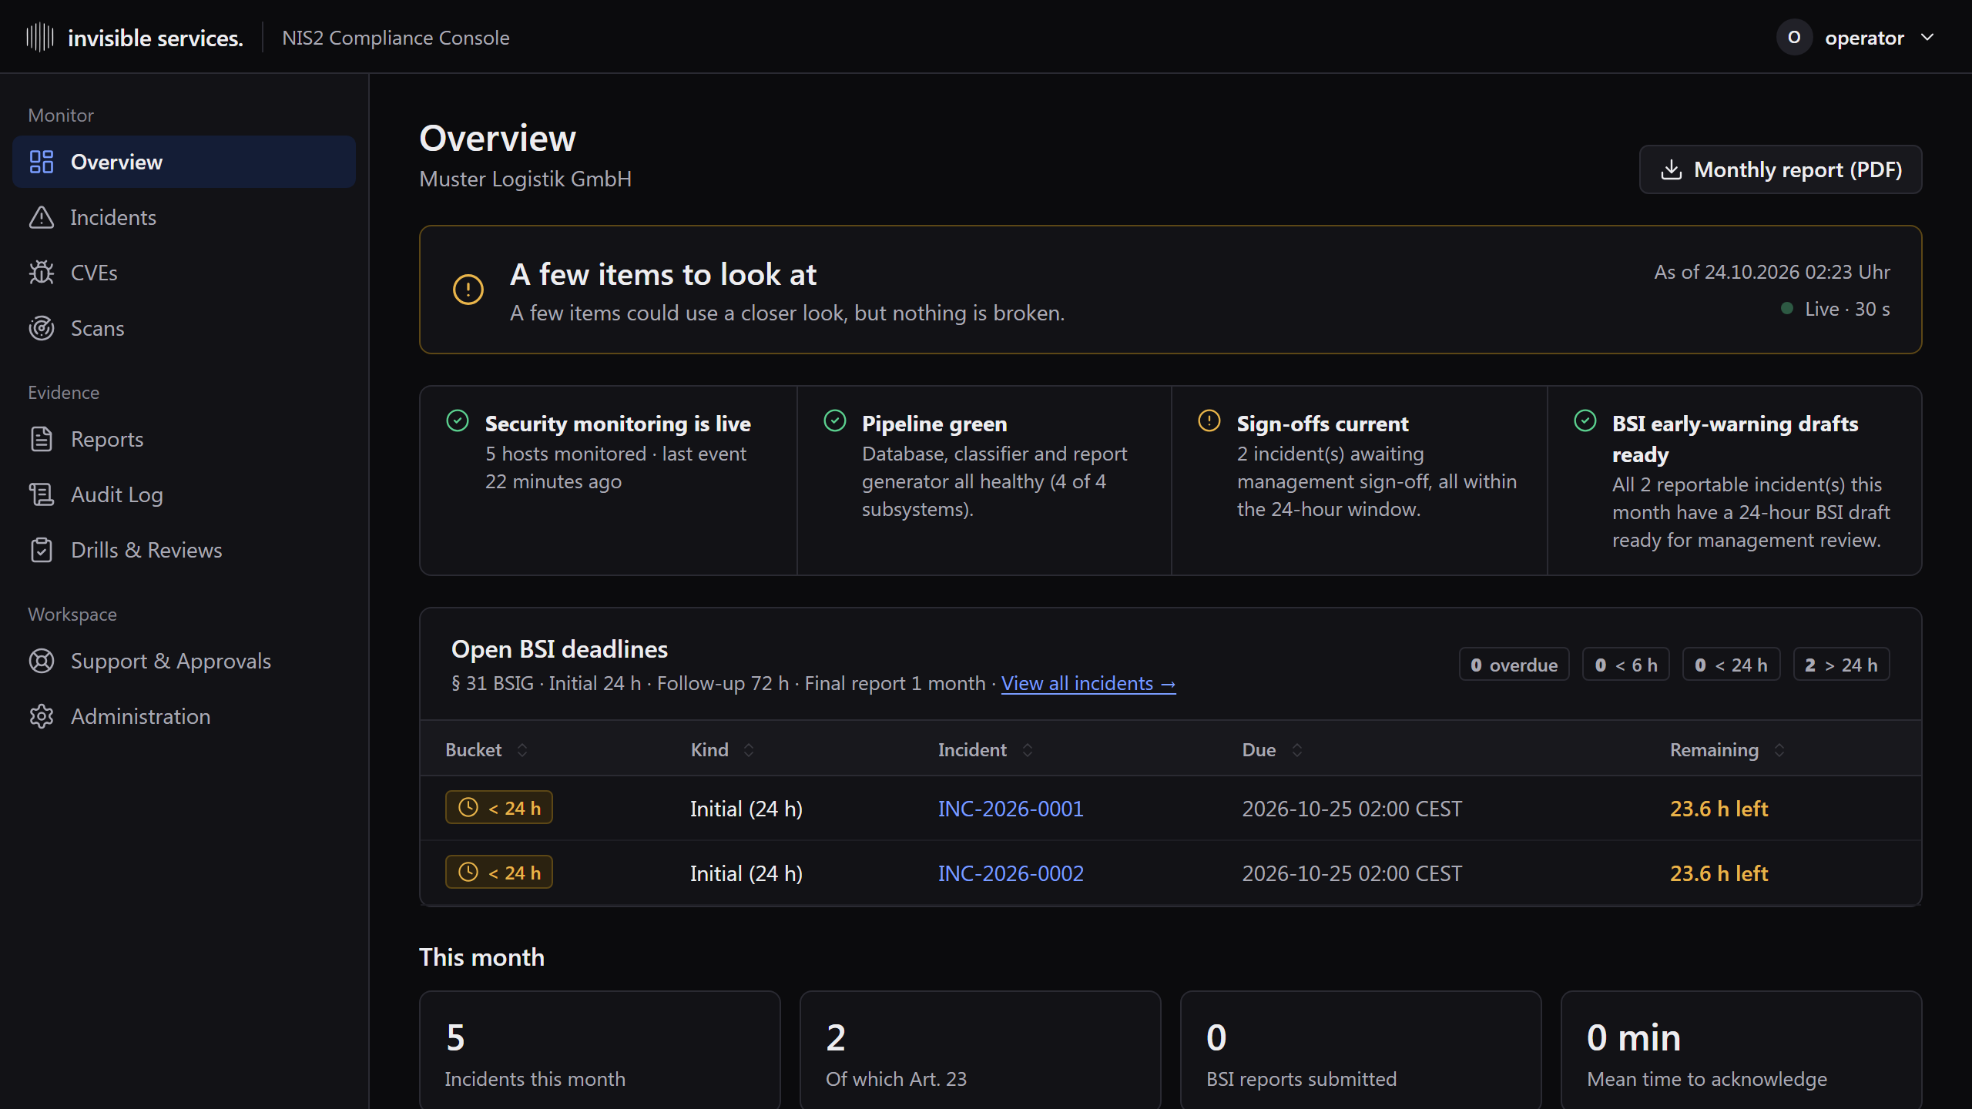1972x1109 pixels.
Task: Click the alert icon beside 'A few items to look at'
Action: pos(468,290)
